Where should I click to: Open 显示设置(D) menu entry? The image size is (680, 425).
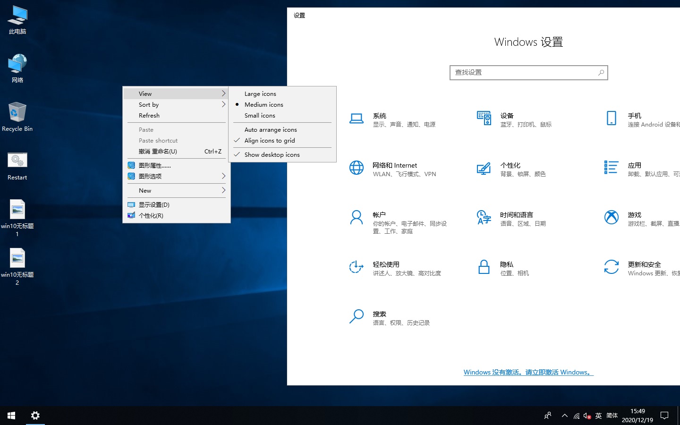click(176, 204)
